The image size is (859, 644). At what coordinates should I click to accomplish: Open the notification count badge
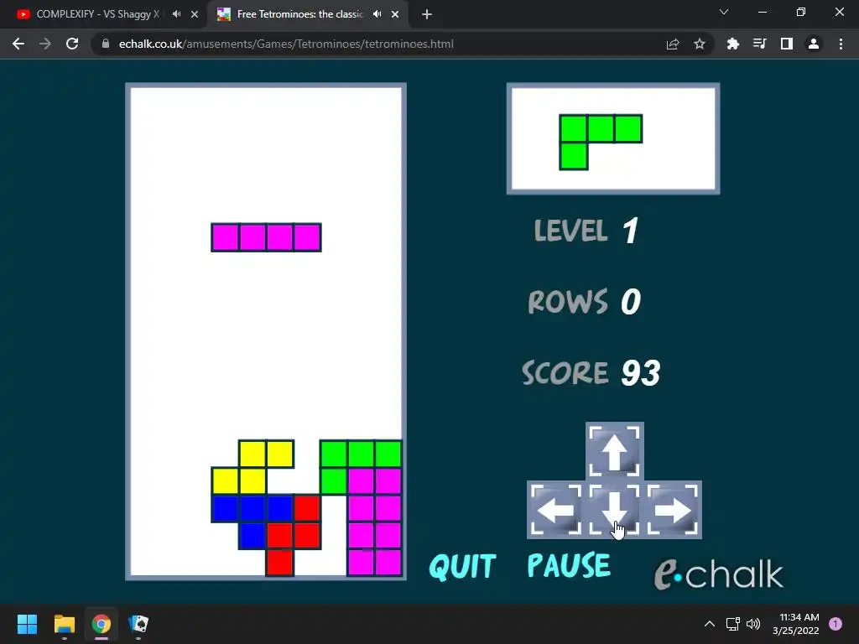tap(836, 623)
